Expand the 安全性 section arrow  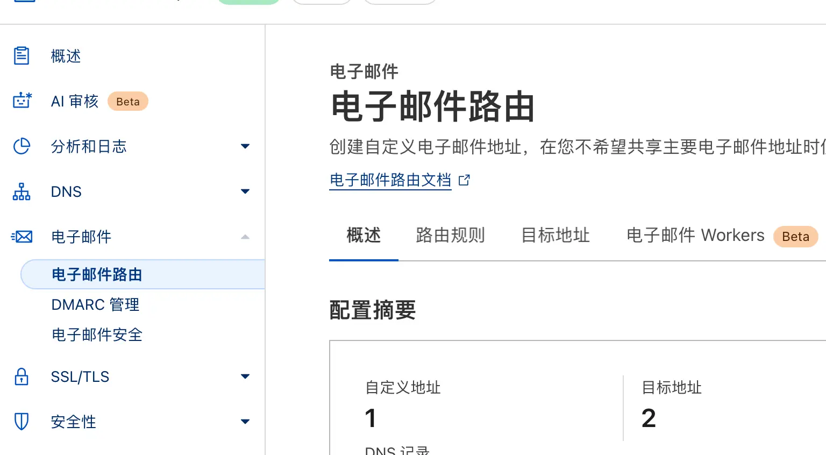point(245,422)
